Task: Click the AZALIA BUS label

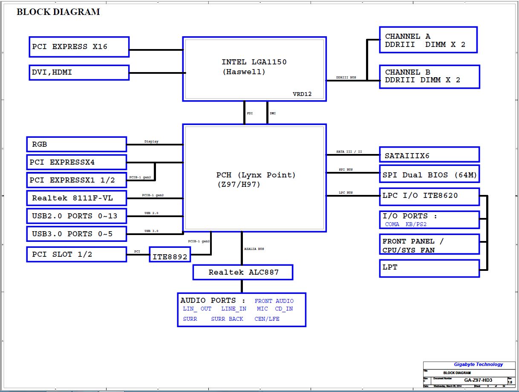Action: [x=254, y=249]
